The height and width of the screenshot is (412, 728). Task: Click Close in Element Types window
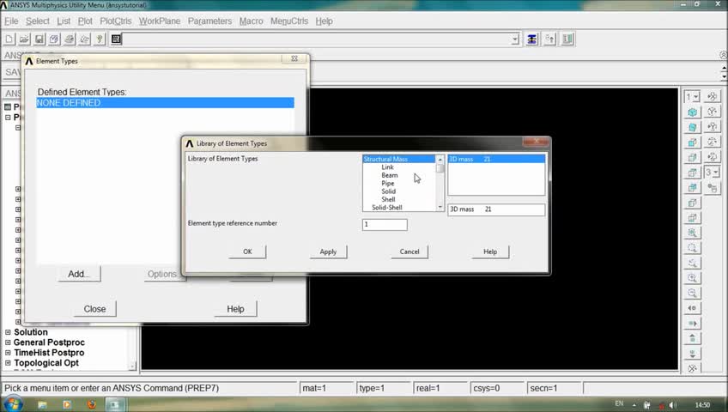coord(94,309)
